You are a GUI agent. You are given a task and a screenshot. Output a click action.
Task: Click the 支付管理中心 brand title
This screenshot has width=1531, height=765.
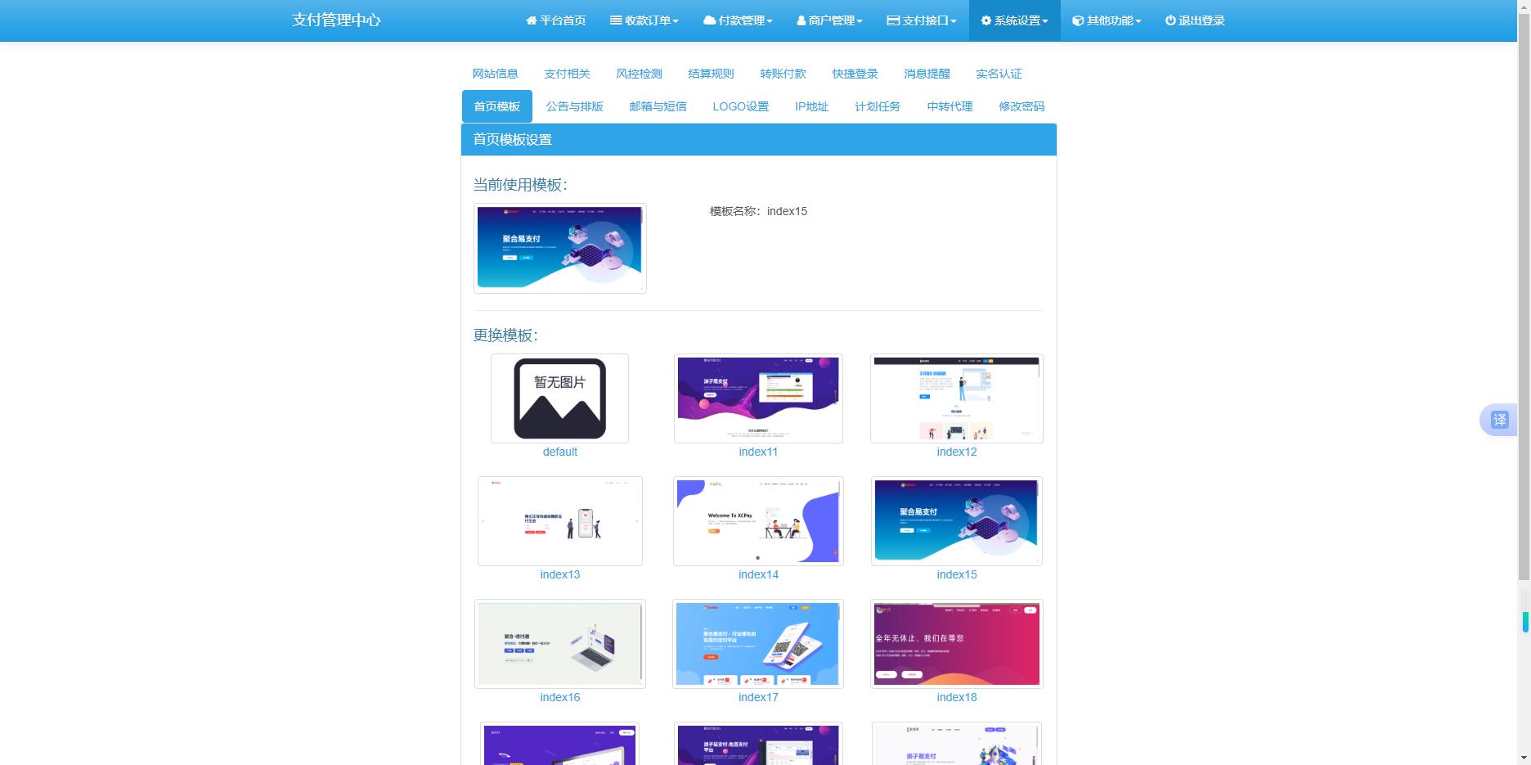pos(337,20)
